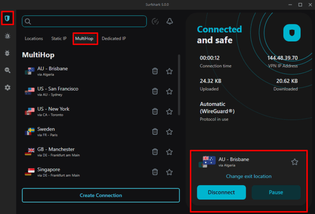Maximize the Surfshark window

(300, 5)
